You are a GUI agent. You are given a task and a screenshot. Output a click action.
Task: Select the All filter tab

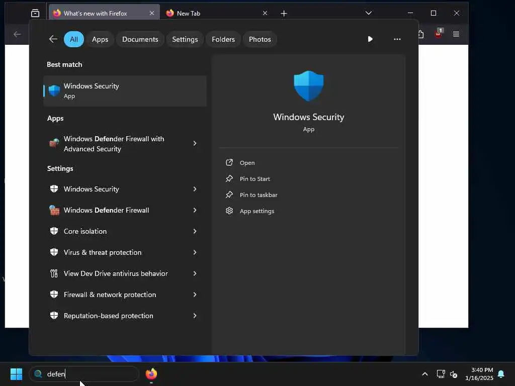click(x=74, y=39)
